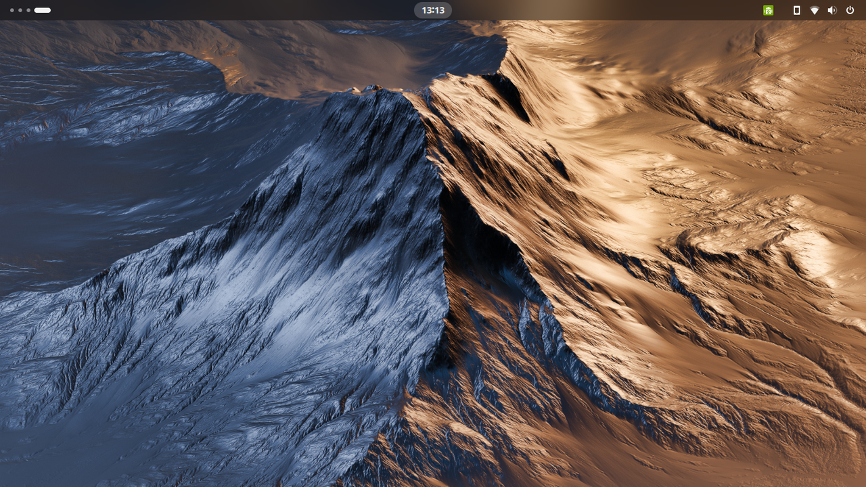Open the Wi-Fi network status icon
This screenshot has width=866, height=487.
[815, 10]
